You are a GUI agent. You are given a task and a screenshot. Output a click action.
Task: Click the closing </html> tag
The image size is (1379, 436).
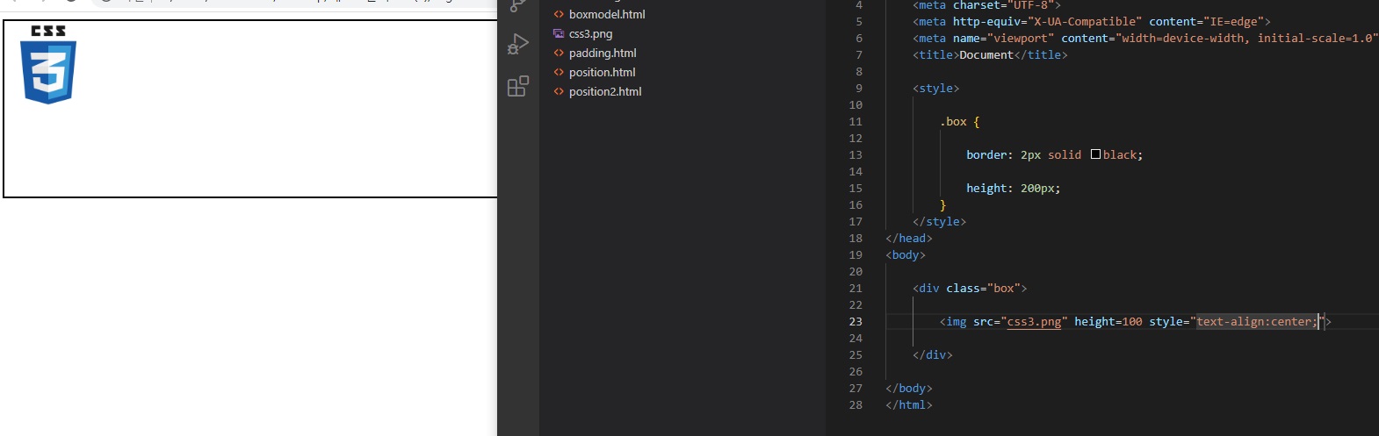(x=909, y=405)
